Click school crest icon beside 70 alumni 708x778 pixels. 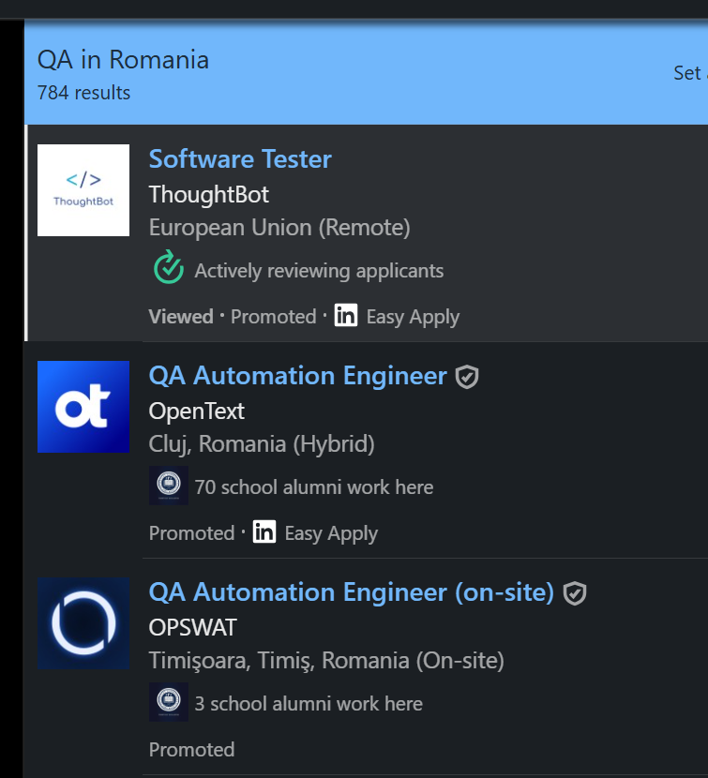(x=169, y=486)
